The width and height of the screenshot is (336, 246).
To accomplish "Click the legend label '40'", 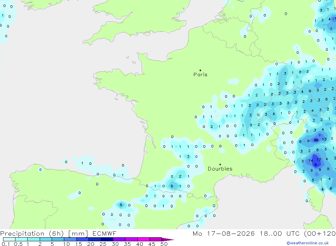I will (139, 244).
